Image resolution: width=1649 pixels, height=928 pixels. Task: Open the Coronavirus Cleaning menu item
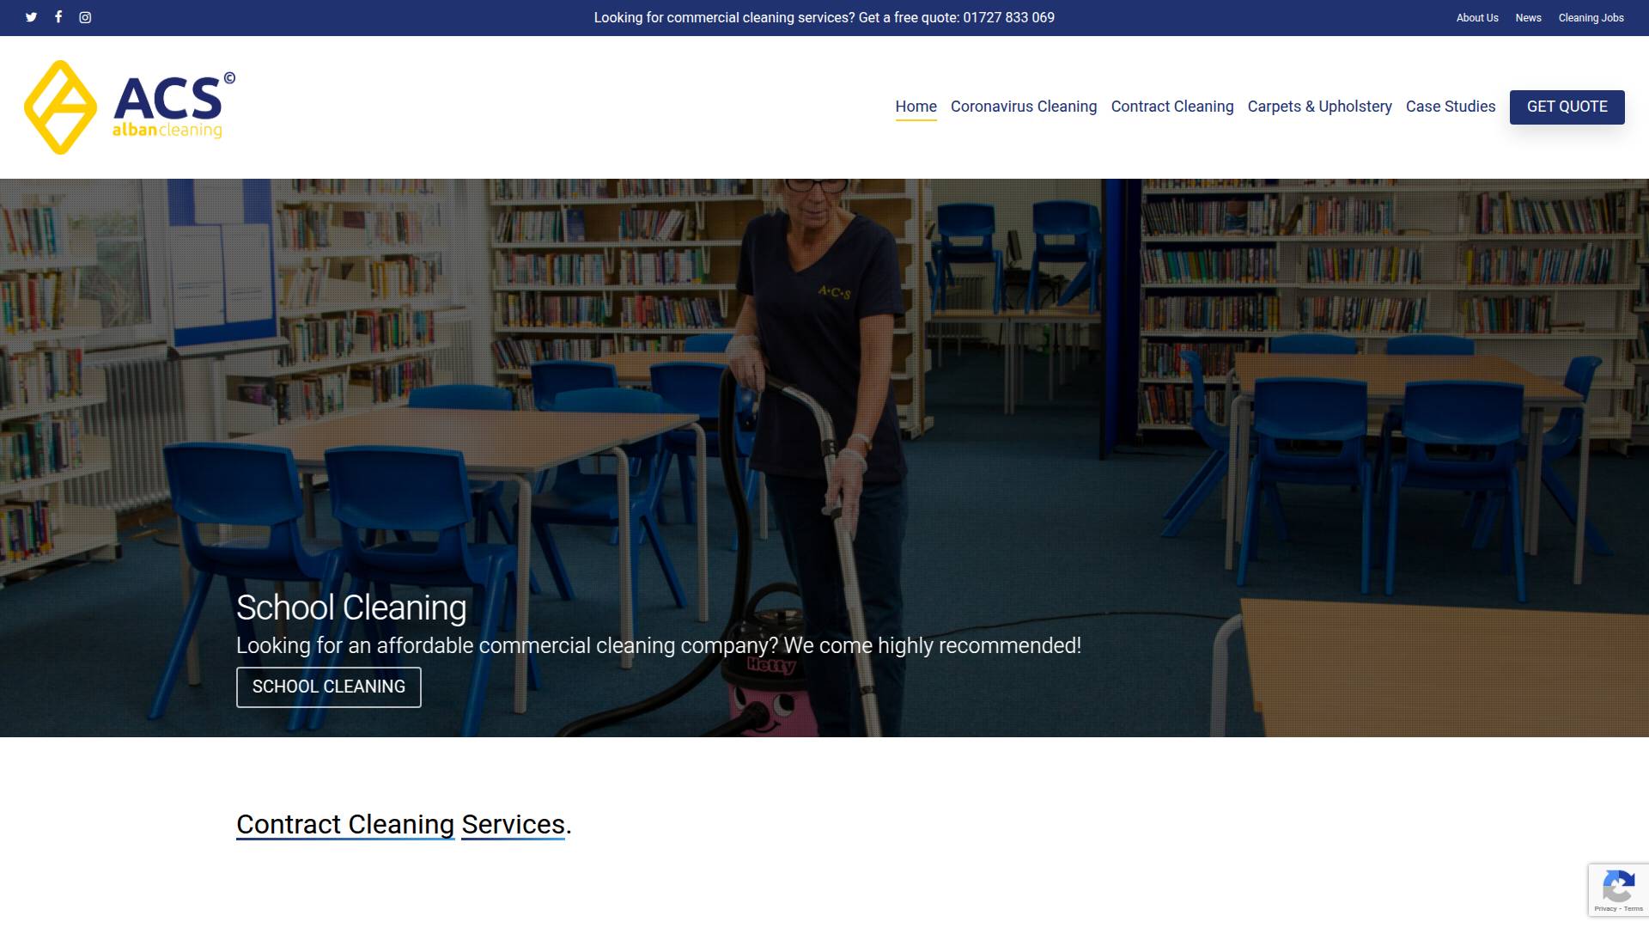click(1023, 107)
